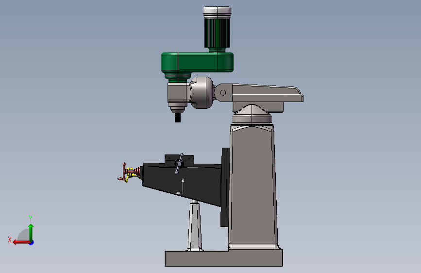Click the blue Z axis dot on triad
The height and width of the screenshot is (273, 421).
(32, 242)
